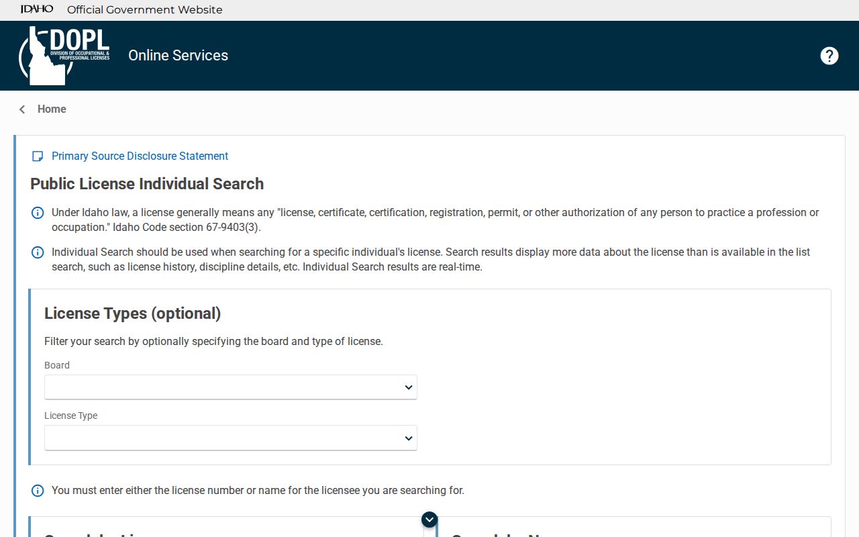Click the info icon beside Individual Search notice
859x537 pixels.
pyautogui.click(x=38, y=252)
